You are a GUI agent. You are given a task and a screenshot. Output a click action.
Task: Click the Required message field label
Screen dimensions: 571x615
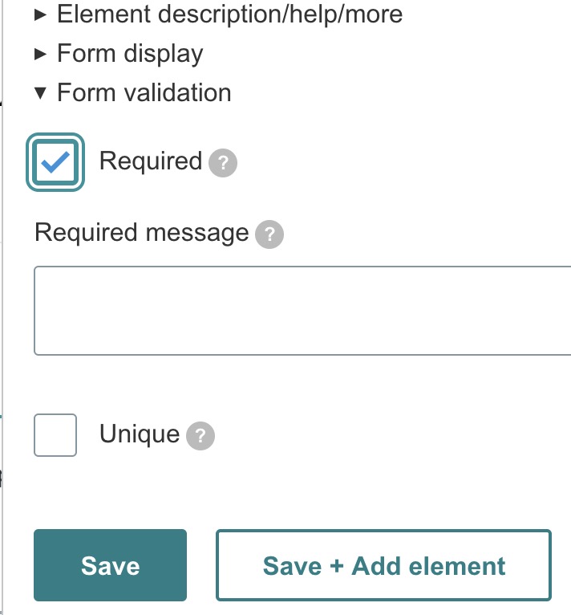(x=142, y=233)
